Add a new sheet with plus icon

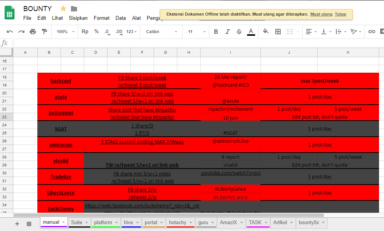point(17,224)
